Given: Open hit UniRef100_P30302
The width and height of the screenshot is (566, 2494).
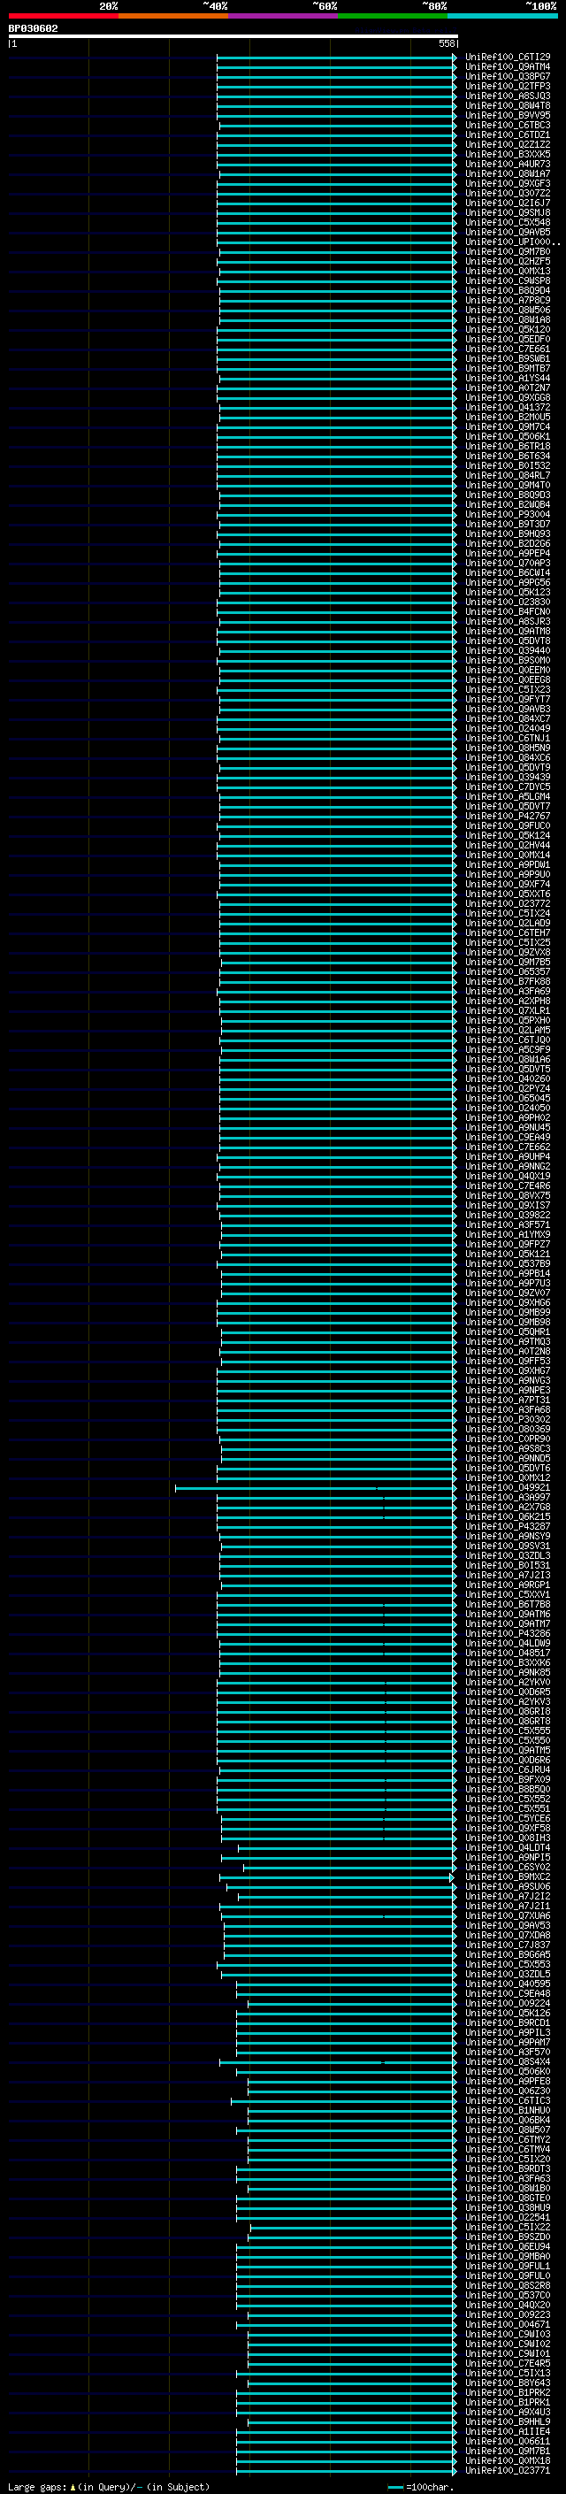Looking at the screenshot, I should pos(508,1419).
